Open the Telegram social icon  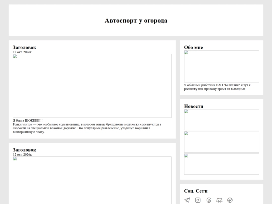point(187,200)
